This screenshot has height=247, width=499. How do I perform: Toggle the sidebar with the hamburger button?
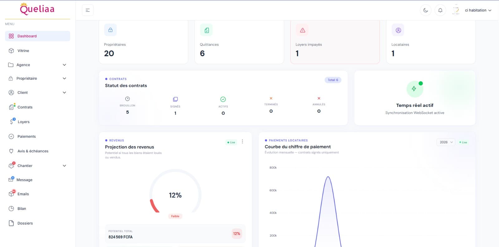(x=88, y=10)
